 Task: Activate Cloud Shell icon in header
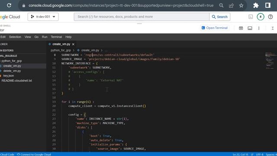(x=251, y=17)
